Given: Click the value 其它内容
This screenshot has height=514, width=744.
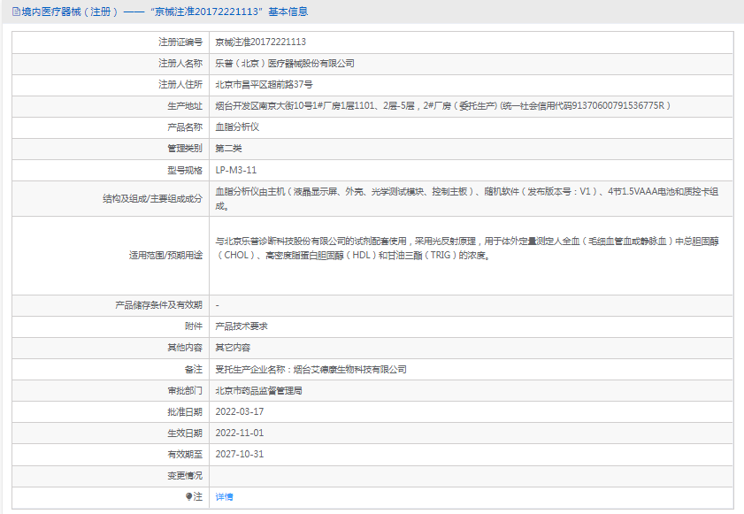Looking at the screenshot, I should point(233,348).
